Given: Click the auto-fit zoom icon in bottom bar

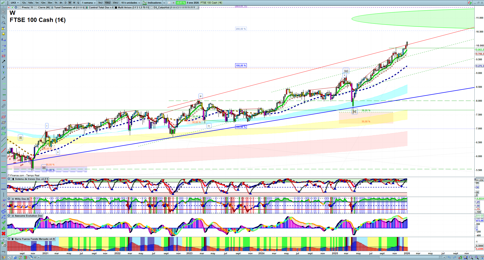Looking at the screenshot, I should (466, 257).
